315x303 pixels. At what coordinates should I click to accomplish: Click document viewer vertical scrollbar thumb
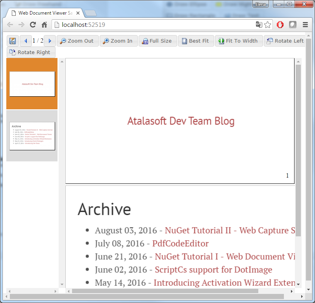[298, 150]
